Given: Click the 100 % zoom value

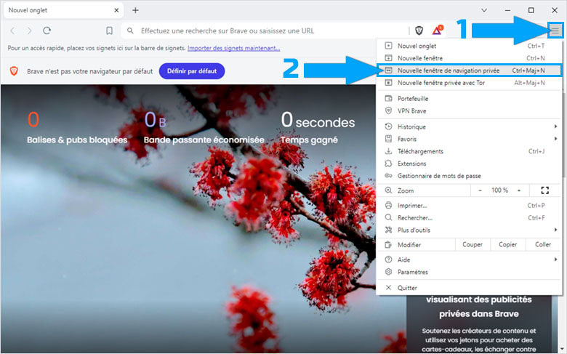Looking at the screenshot, I should pyautogui.click(x=499, y=190).
